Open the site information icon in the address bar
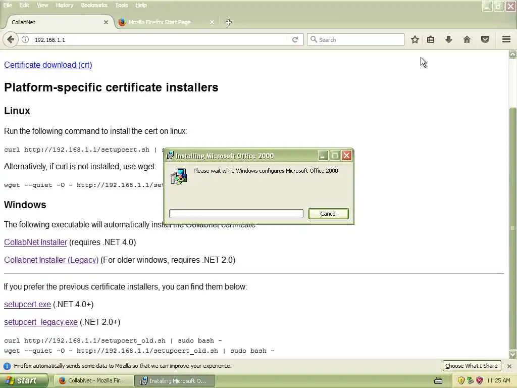This screenshot has width=517, height=388. pyautogui.click(x=25, y=39)
